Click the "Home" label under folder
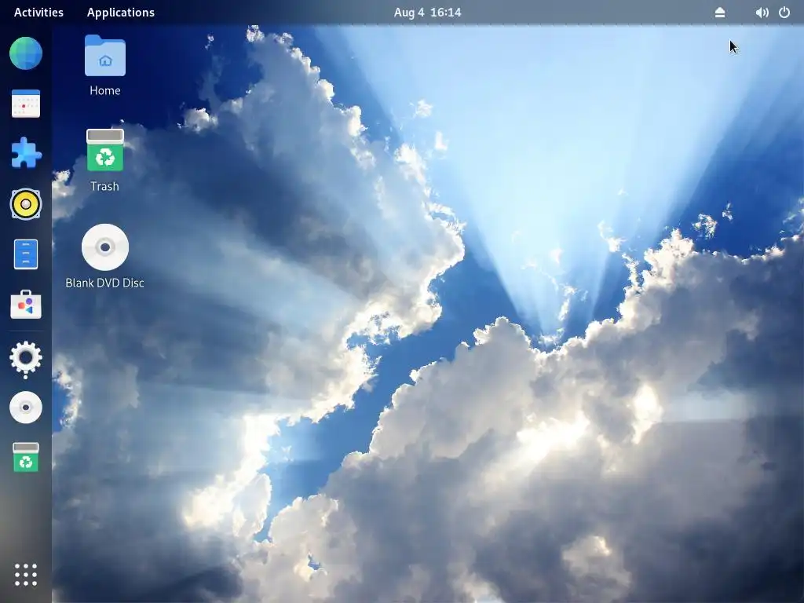Screen dimensions: 804x603 coord(105,90)
